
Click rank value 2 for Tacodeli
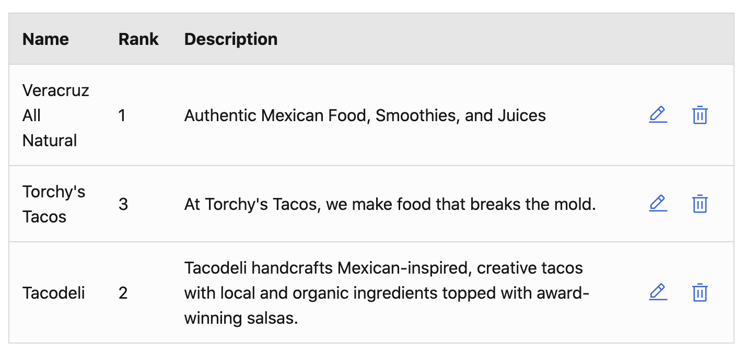pos(123,293)
